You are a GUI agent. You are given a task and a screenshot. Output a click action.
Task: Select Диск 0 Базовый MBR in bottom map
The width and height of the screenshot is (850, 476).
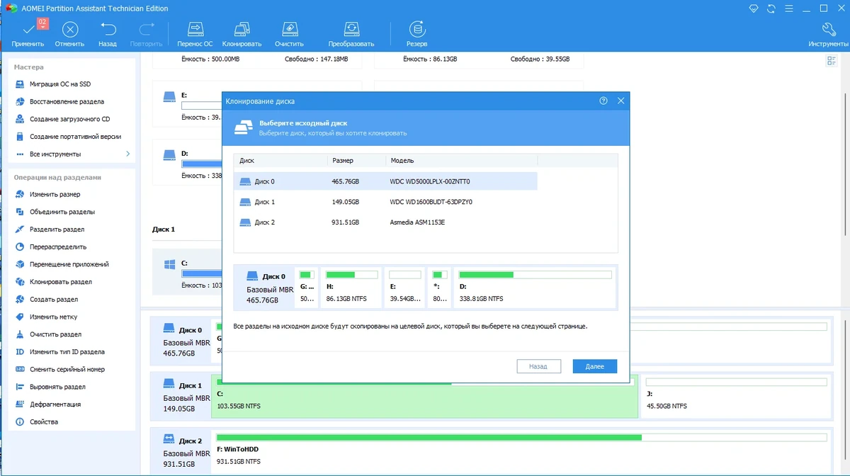tap(182, 341)
